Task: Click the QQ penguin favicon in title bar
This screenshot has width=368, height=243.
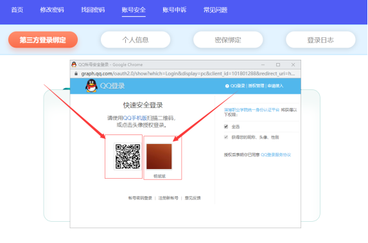Action: coord(74,64)
